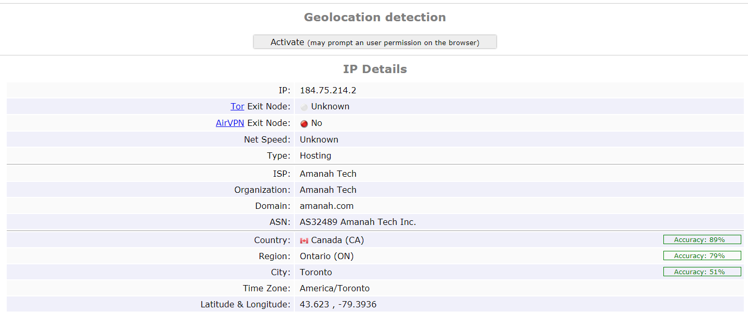Click the Hosting type value

coord(316,155)
